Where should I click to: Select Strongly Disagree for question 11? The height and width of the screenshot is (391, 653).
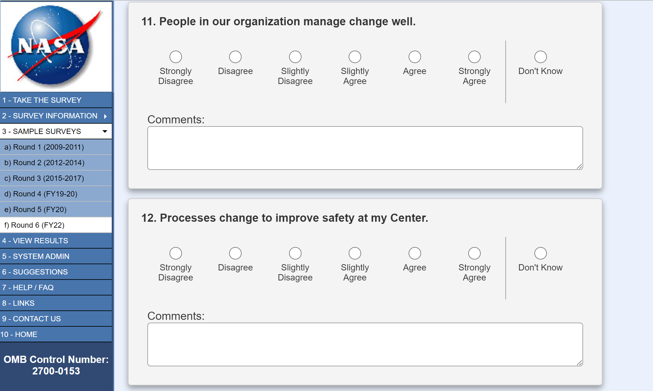[x=176, y=57]
